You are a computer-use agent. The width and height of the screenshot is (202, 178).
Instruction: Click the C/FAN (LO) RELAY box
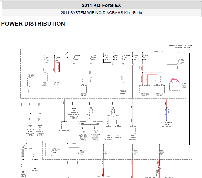click(x=145, y=89)
